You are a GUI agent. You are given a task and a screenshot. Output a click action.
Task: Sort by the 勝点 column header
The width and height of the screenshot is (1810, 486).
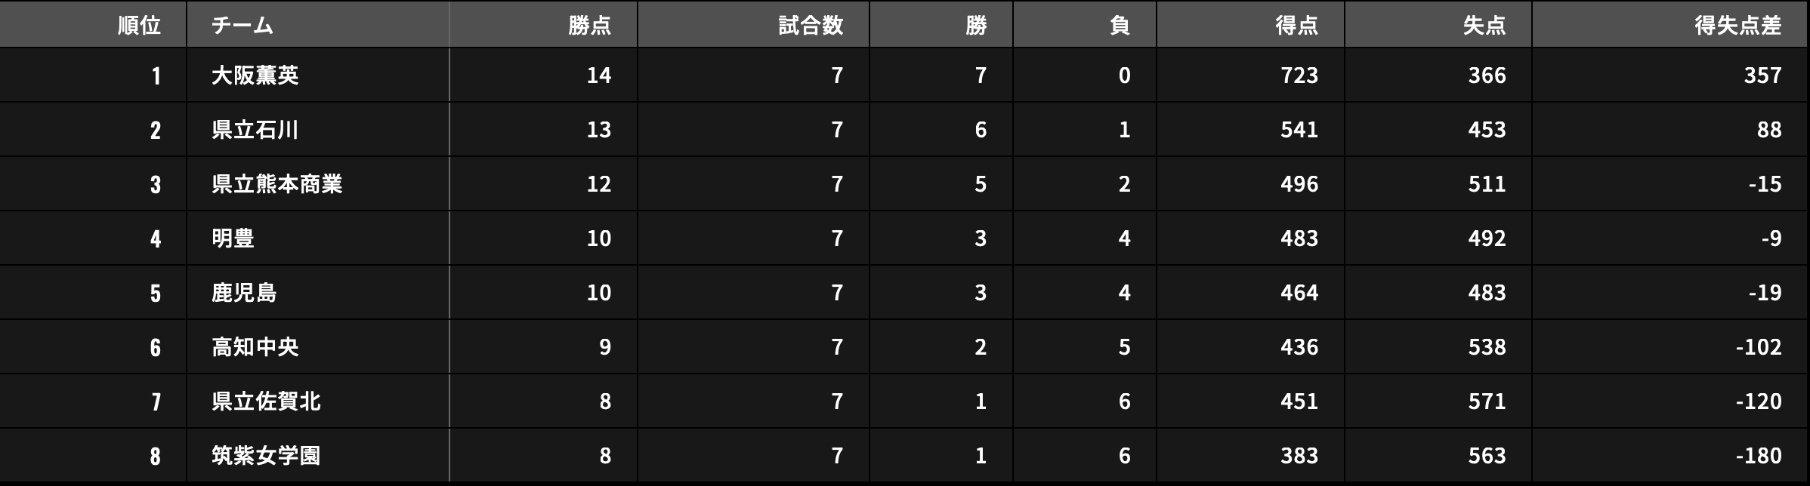click(x=589, y=26)
